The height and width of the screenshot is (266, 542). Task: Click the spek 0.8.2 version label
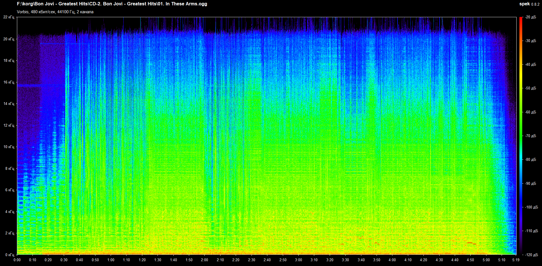click(x=529, y=4)
